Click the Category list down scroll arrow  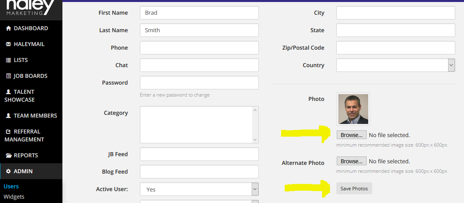(255, 140)
